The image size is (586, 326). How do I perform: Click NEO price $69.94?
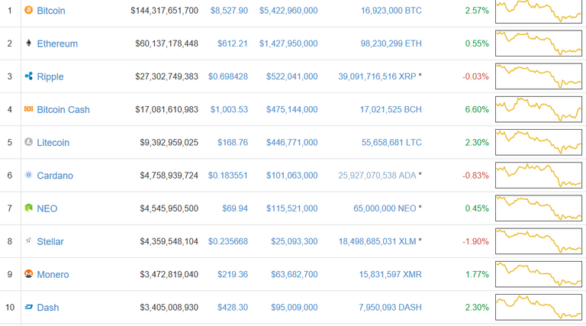[x=235, y=208]
